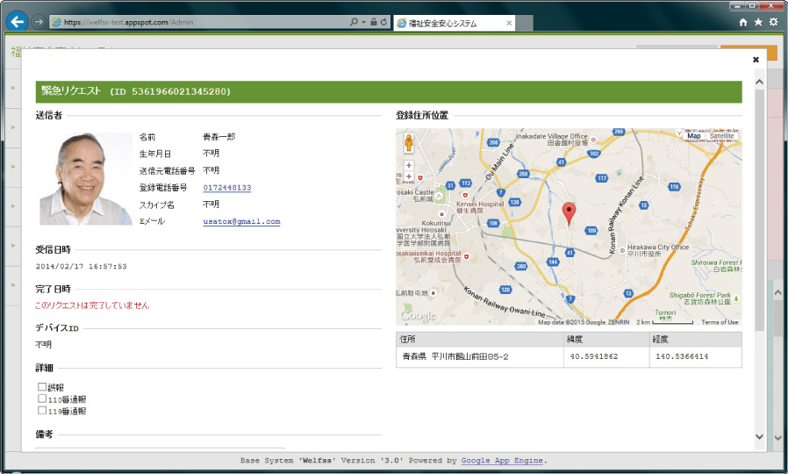The height and width of the screenshot is (474, 788).
Task: Click the usatox@gmail.com email link
Action: tap(241, 221)
